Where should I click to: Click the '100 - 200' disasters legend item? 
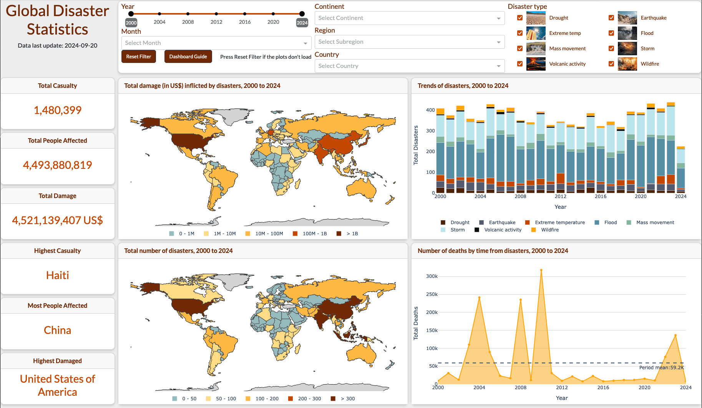pos(263,399)
